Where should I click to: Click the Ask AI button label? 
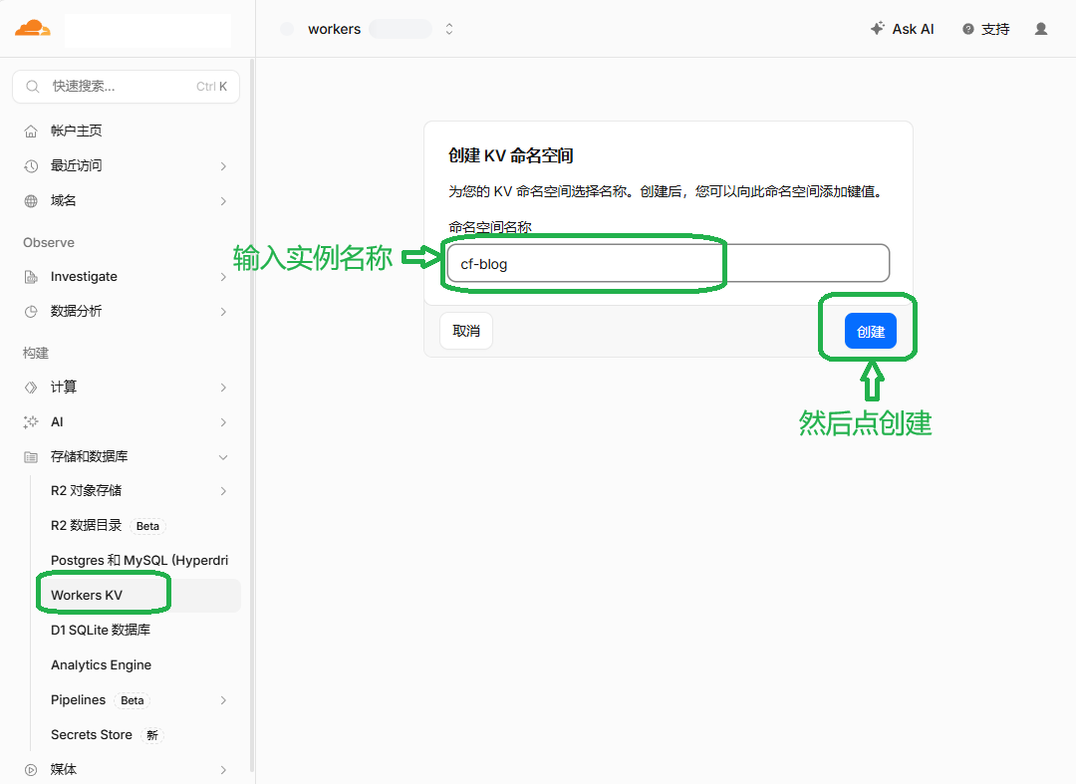(x=913, y=29)
